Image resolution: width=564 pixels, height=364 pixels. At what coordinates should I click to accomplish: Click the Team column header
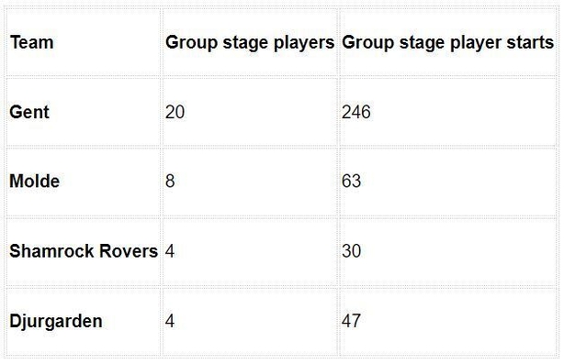click(x=31, y=42)
